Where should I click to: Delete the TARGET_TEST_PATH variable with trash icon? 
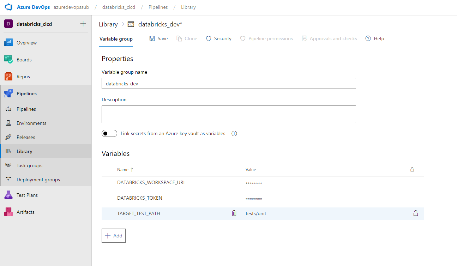coord(234,213)
